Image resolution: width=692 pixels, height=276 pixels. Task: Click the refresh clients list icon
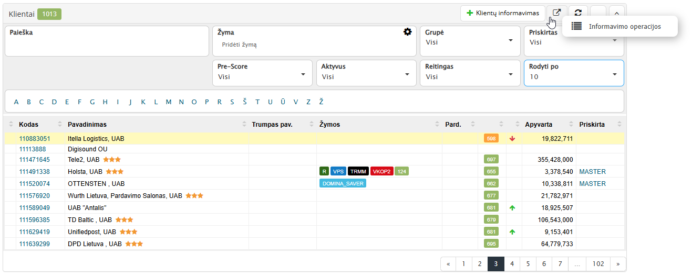click(578, 13)
